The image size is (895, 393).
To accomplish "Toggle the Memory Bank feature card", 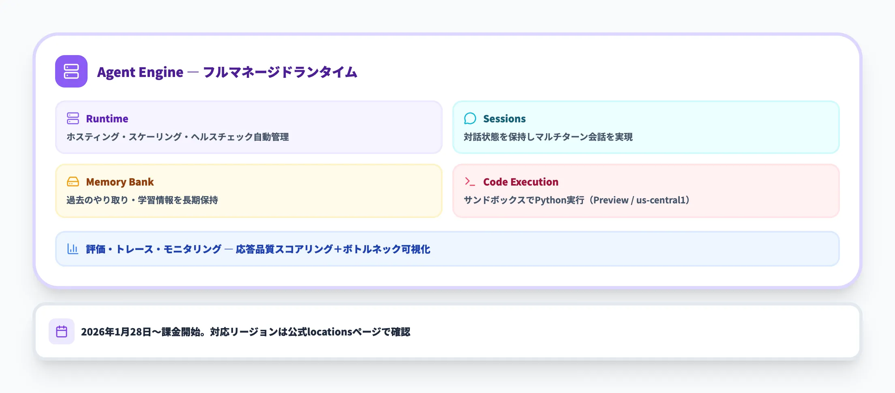I will [248, 190].
